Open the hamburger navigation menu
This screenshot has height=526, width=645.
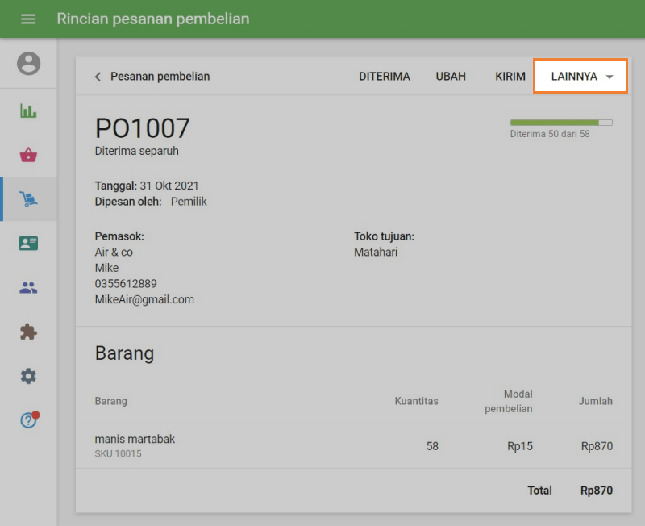pyautogui.click(x=28, y=19)
